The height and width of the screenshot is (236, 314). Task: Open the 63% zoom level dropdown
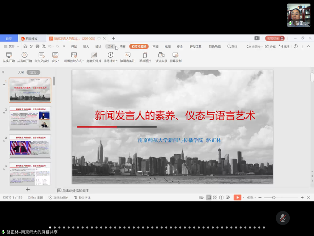(x=251, y=197)
